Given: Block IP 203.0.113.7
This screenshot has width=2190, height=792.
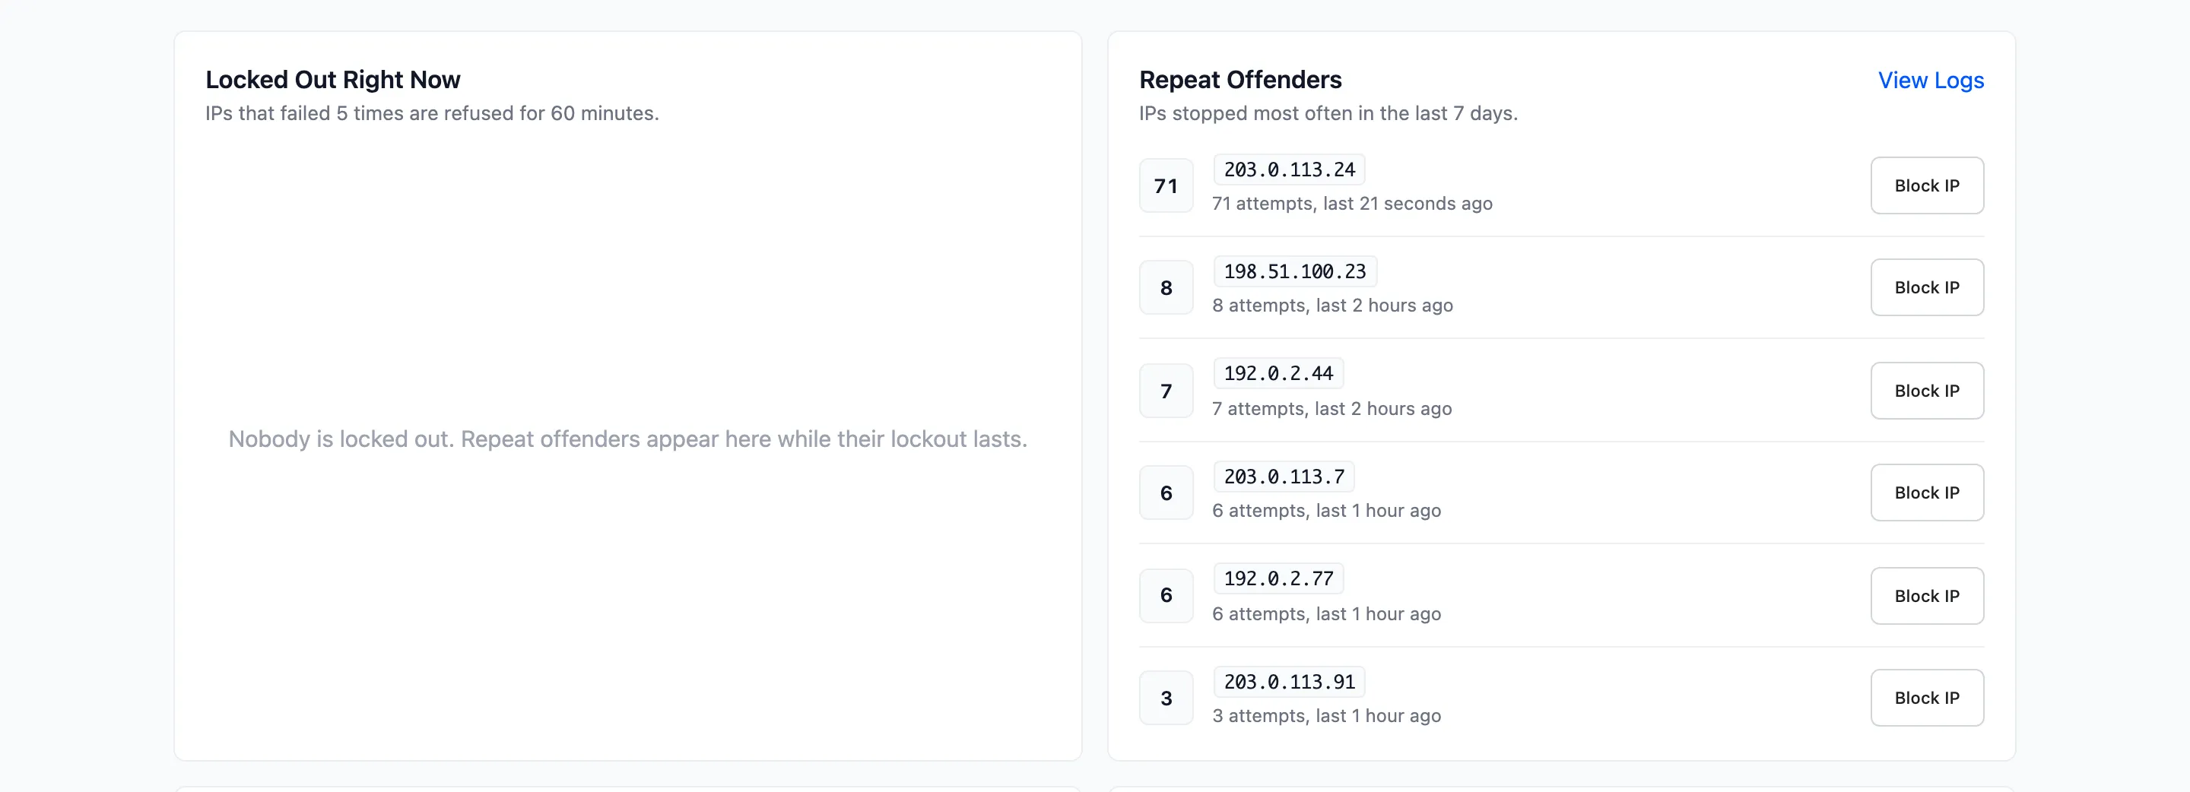Looking at the screenshot, I should coord(1926,493).
